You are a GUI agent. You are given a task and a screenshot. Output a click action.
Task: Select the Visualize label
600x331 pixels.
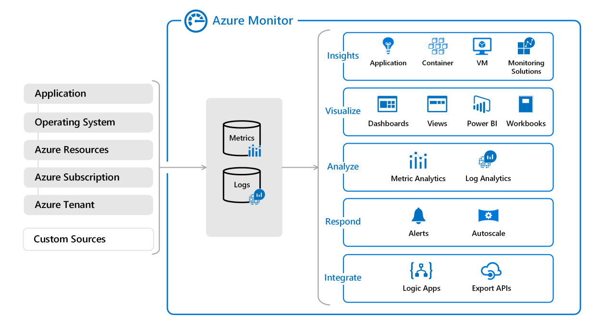pos(343,110)
